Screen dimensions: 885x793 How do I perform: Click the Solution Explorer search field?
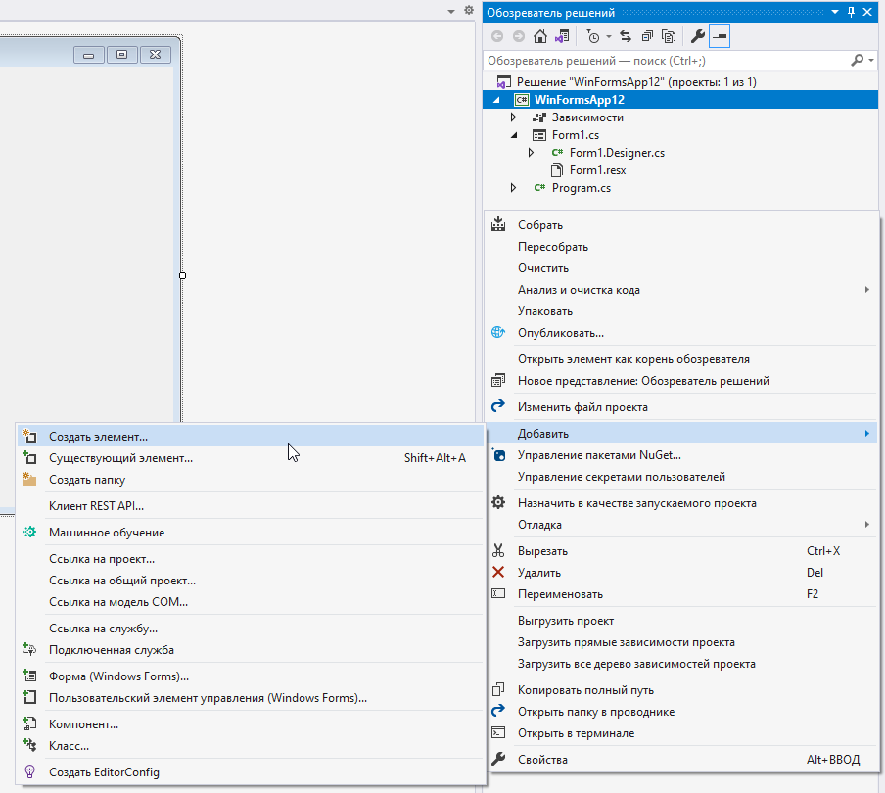click(666, 61)
